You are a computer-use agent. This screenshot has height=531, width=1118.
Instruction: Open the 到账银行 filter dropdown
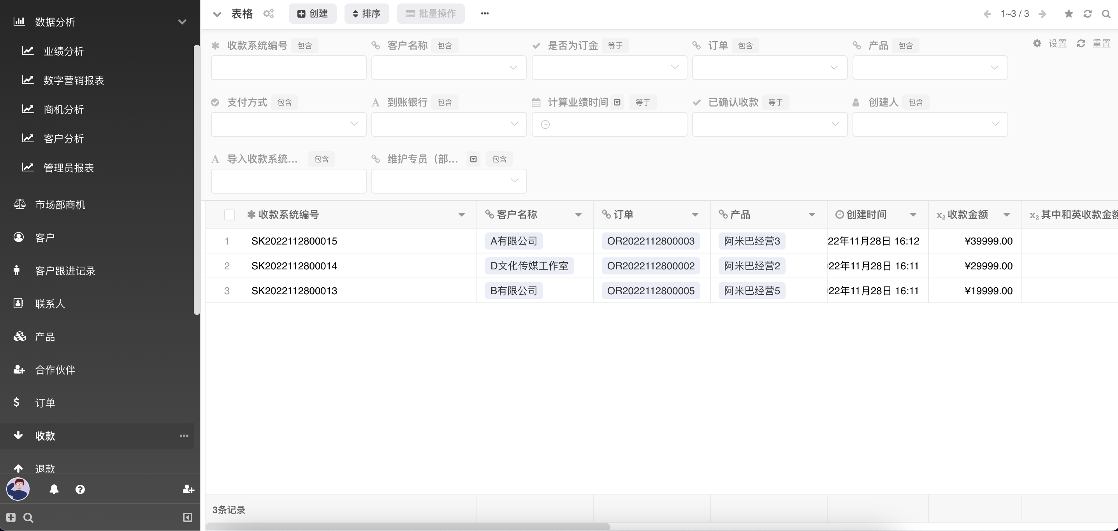click(449, 124)
